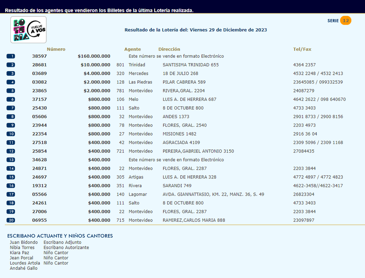The height and width of the screenshot is (278, 365).
Task: Click the Escribano Actuante y Niños Cantores heading
Action: click(x=60, y=236)
